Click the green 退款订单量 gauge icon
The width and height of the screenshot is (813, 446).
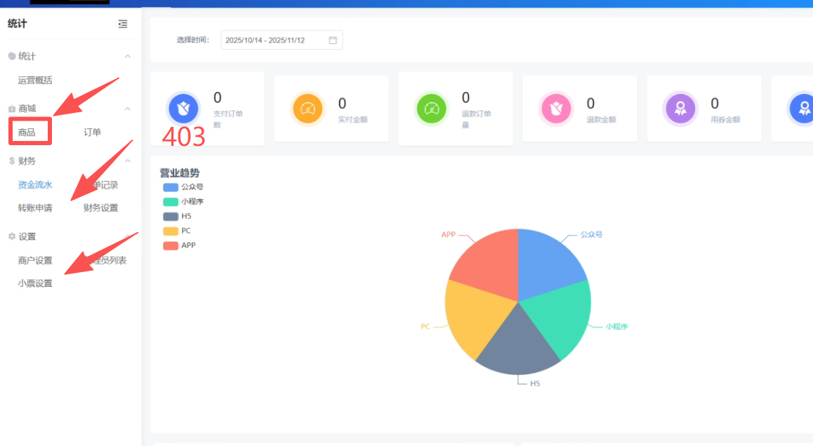point(432,109)
